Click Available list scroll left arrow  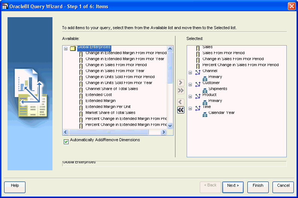[x=66, y=132]
